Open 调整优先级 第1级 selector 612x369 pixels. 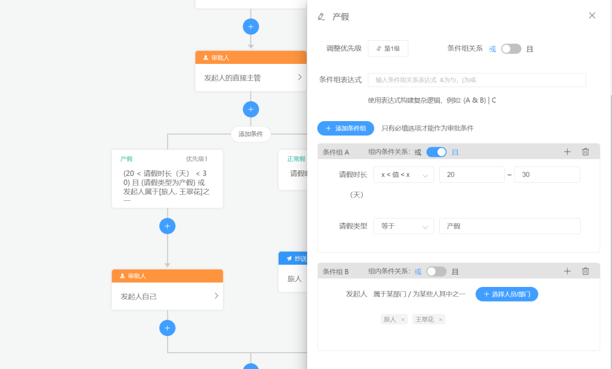pyautogui.click(x=388, y=49)
